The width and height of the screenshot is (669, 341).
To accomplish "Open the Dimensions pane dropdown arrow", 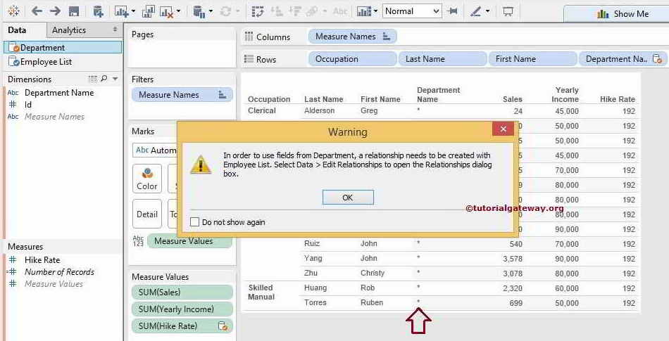I will (x=115, y=79).
